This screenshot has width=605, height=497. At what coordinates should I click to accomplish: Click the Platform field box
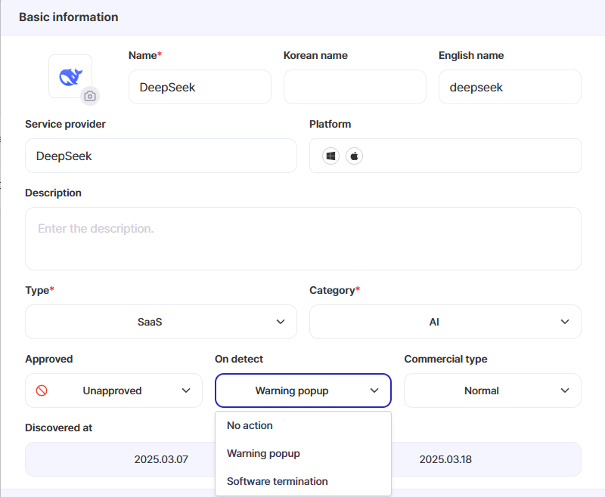pos(445,156)
